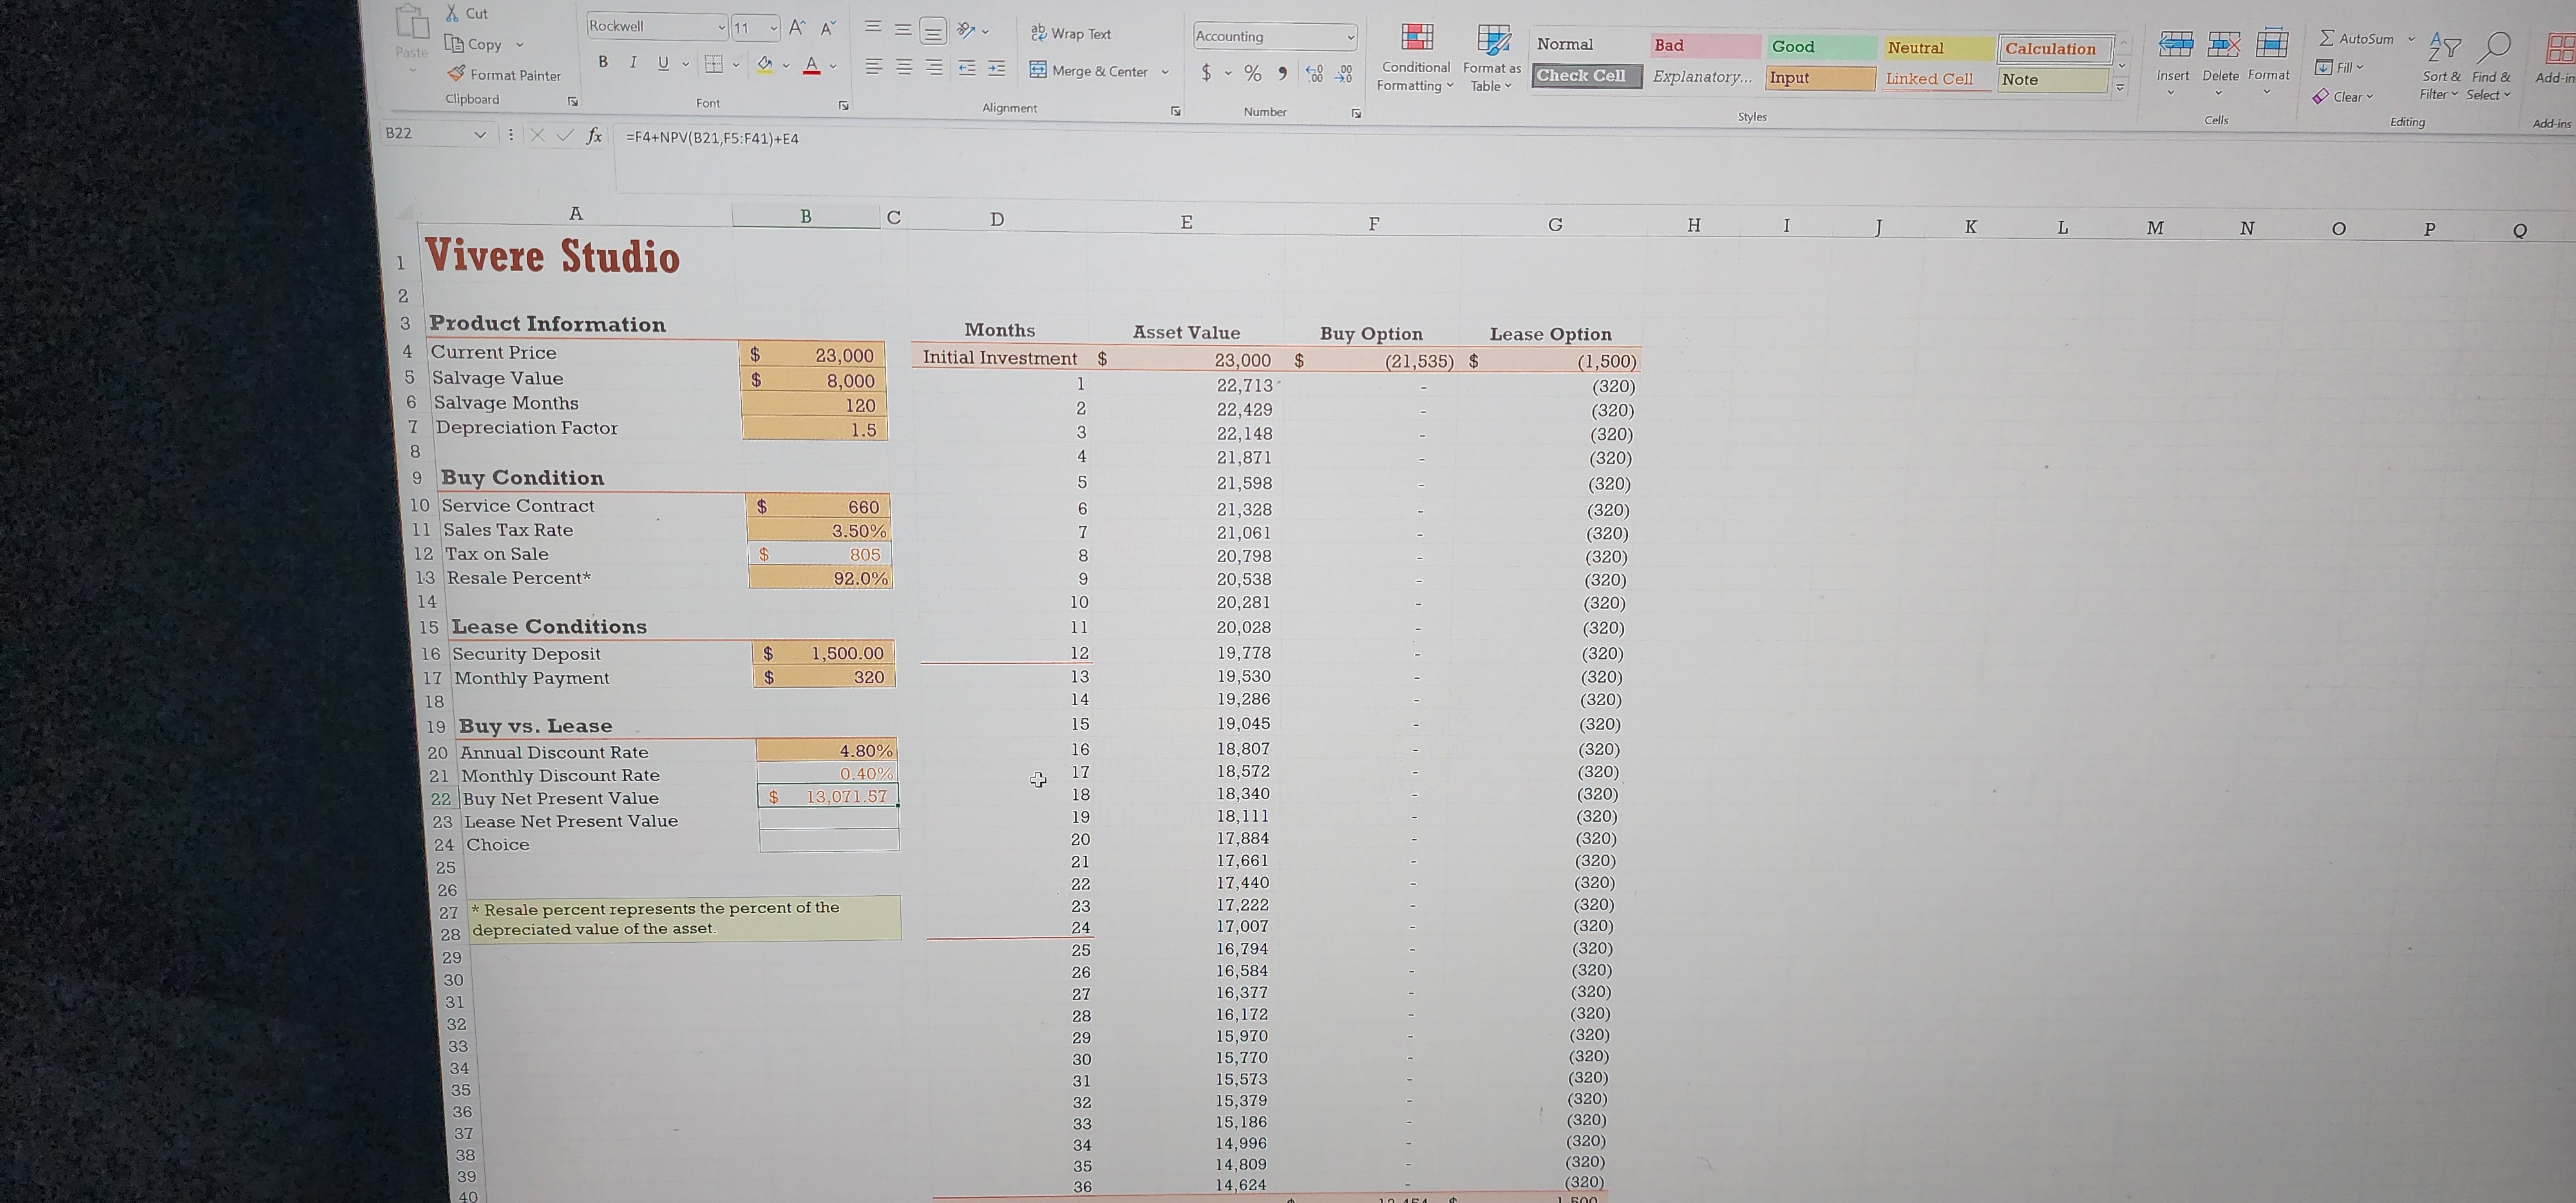Viewport: 2576px width, 1203px height.
Task: Toggle italic formatting
Action: (632, 61)
